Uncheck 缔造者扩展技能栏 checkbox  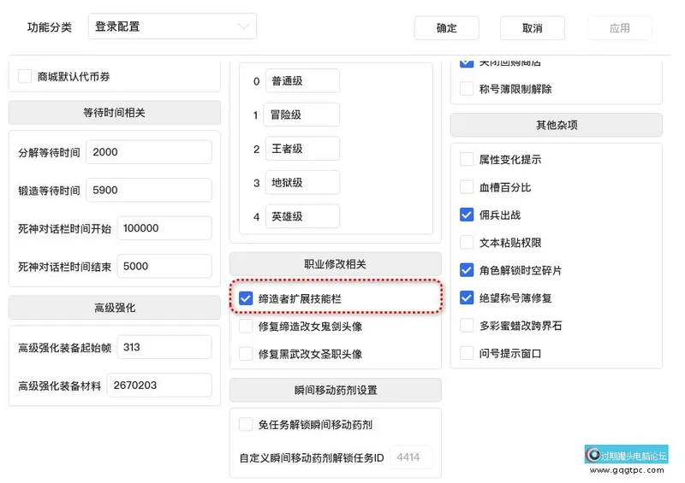pos(246,298)
